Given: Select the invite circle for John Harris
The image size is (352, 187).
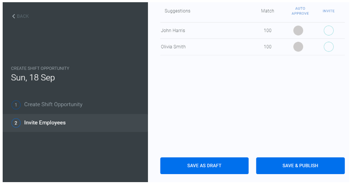Looking at the screenshot, I should click(328, 31).
